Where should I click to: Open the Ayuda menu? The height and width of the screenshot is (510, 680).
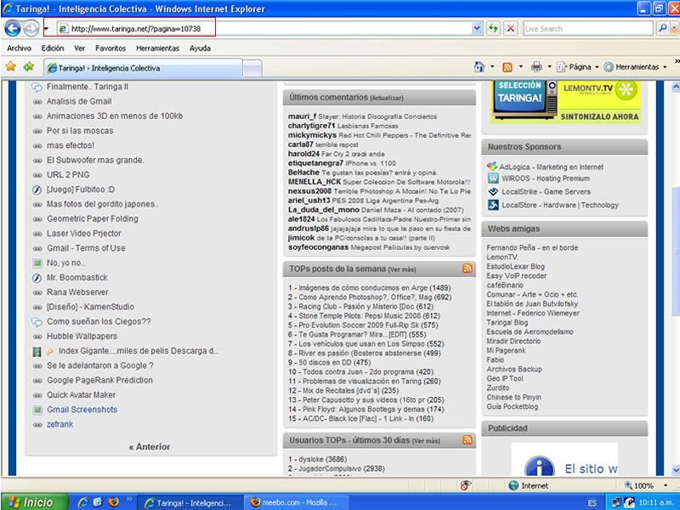pyautogui.click(x=200, y=48)
